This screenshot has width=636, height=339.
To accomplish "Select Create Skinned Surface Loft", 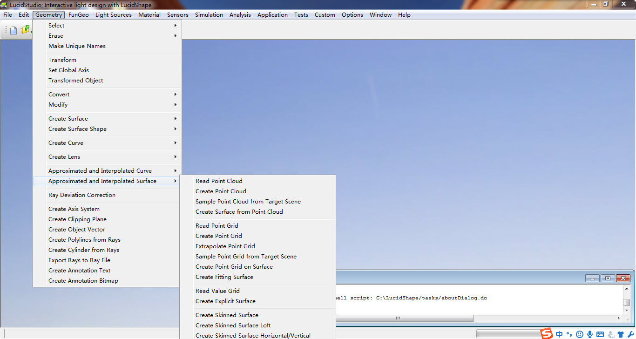I will coord(257,325).
